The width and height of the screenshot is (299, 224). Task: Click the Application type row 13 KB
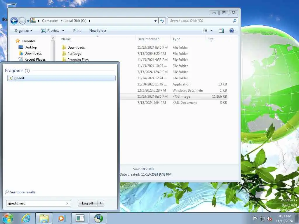[173, 84]
